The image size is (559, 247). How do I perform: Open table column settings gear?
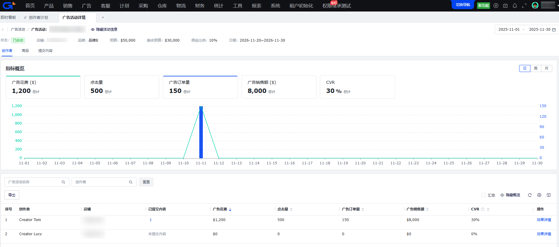pyautogui.click(x=539, y=195)
